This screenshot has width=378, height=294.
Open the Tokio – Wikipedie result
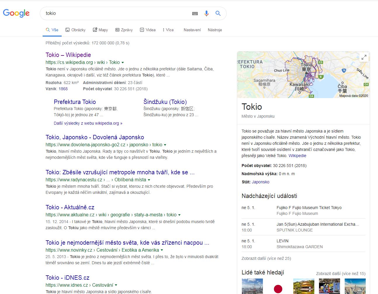coord(68,55)
